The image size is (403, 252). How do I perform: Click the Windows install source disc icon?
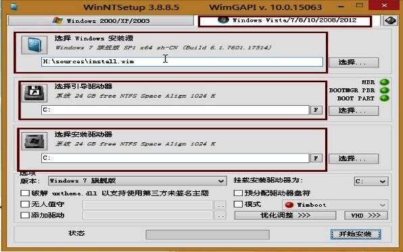pyautogui.click(x=34, y=45)
